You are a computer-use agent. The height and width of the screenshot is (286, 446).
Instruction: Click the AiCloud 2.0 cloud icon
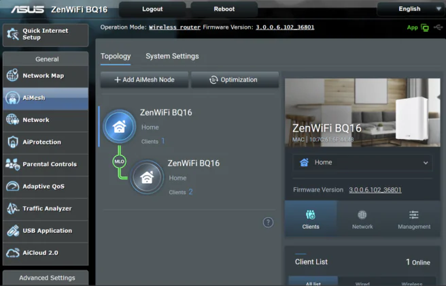click(13, 253)
